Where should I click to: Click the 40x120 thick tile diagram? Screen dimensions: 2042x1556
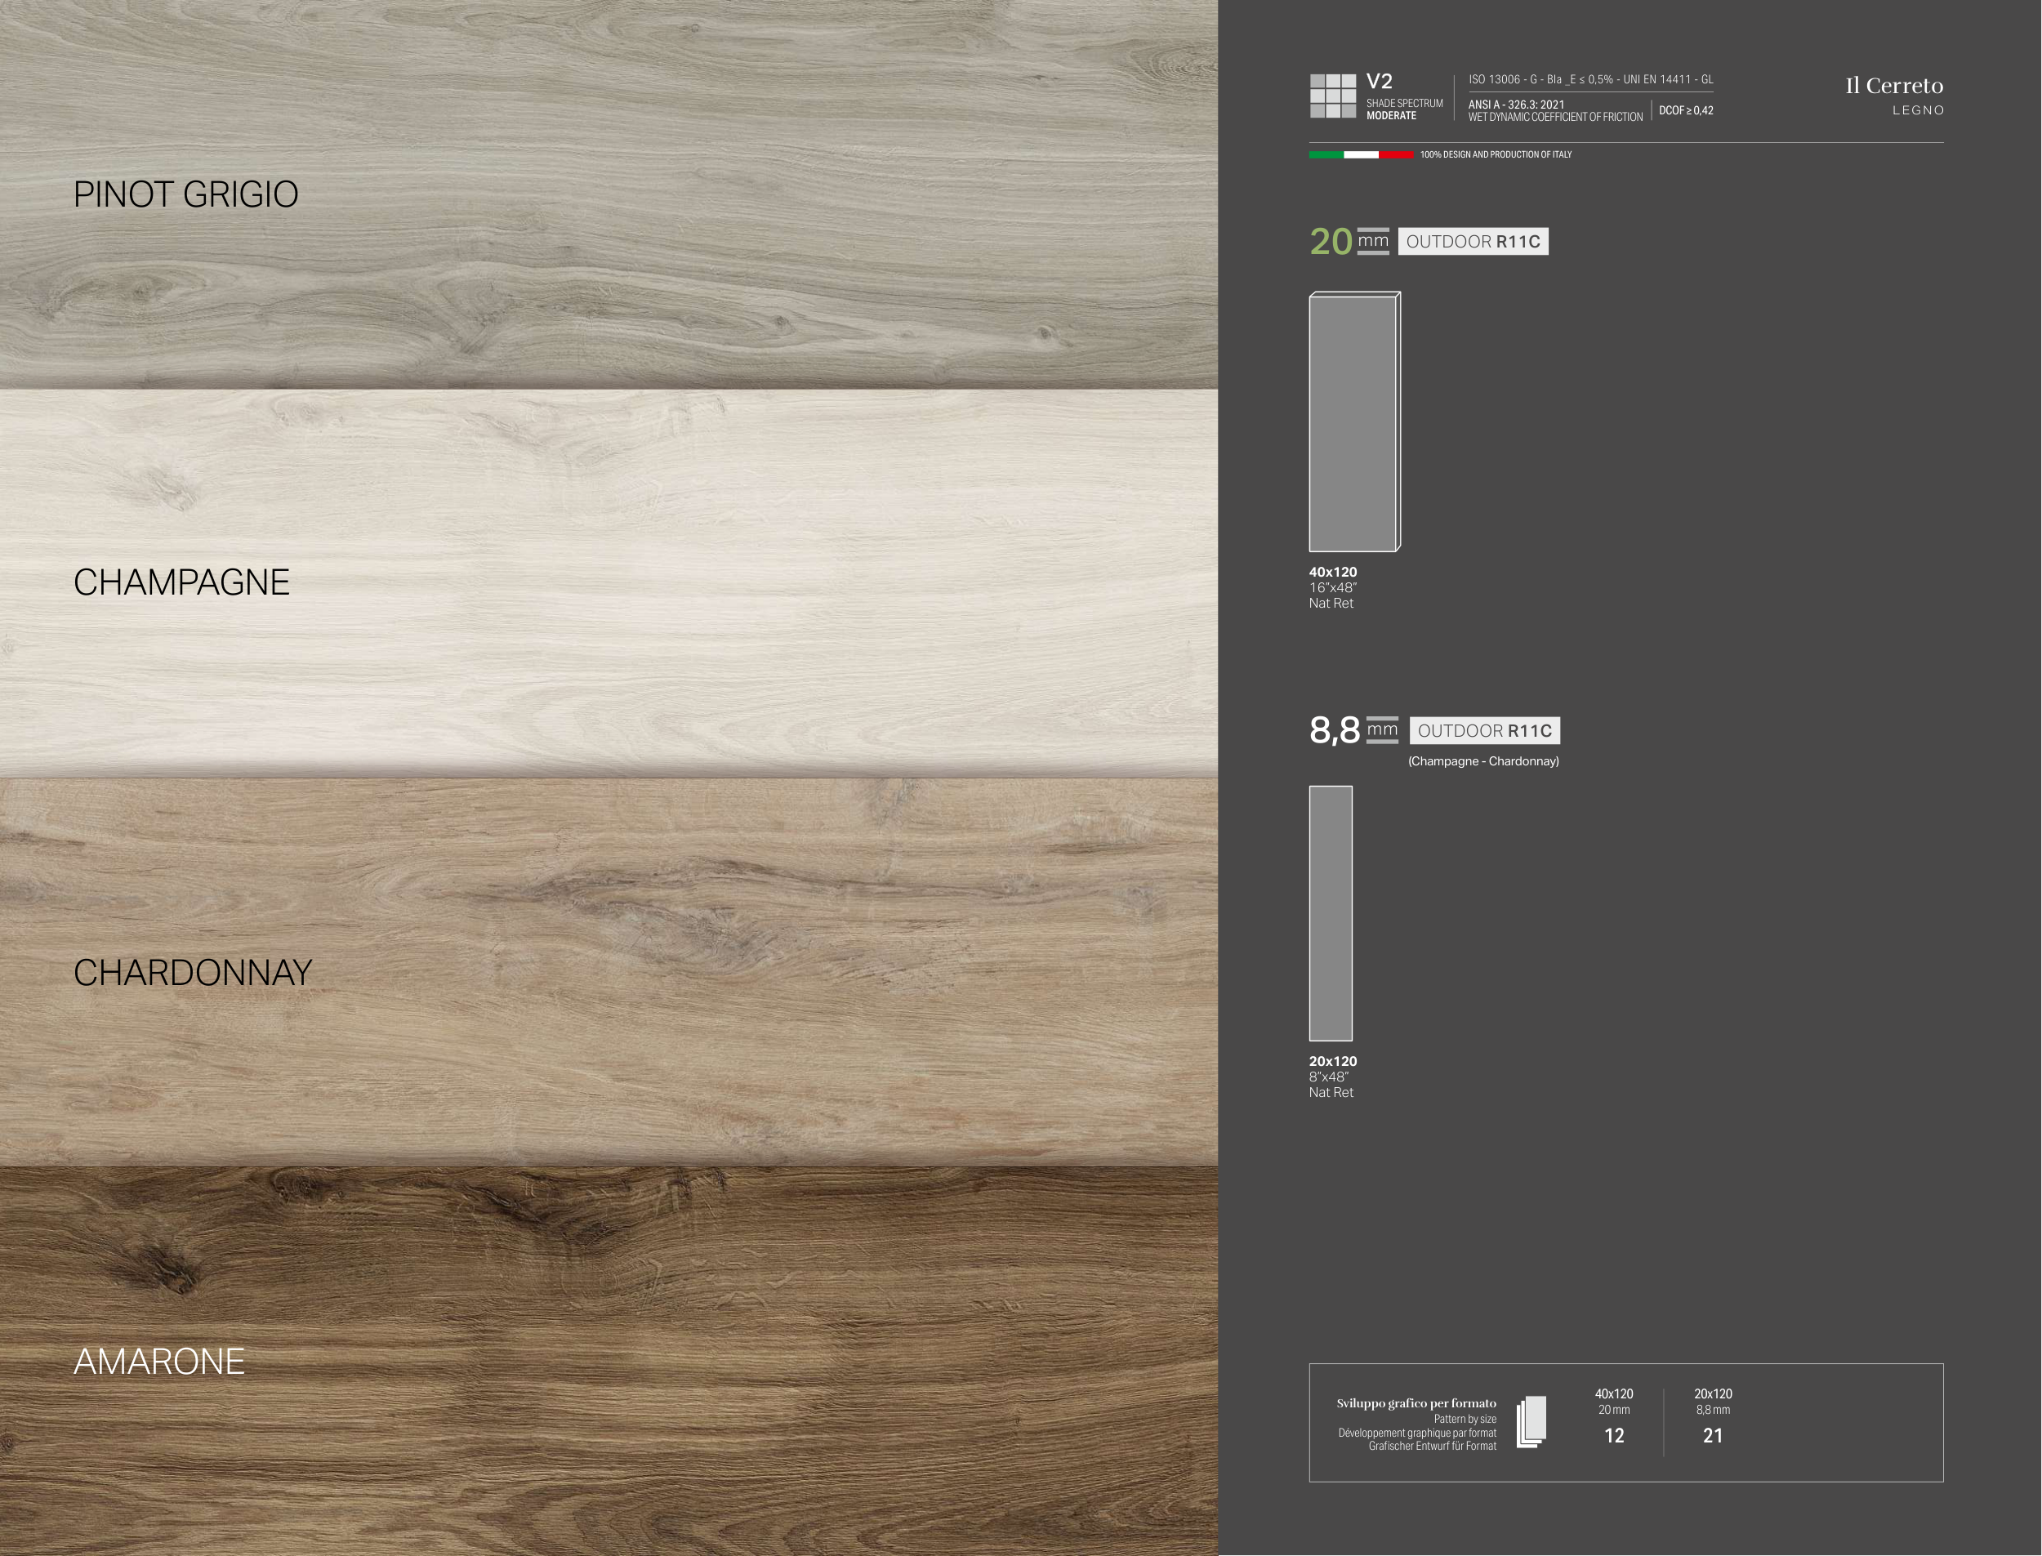click(x=1354, y=422)
